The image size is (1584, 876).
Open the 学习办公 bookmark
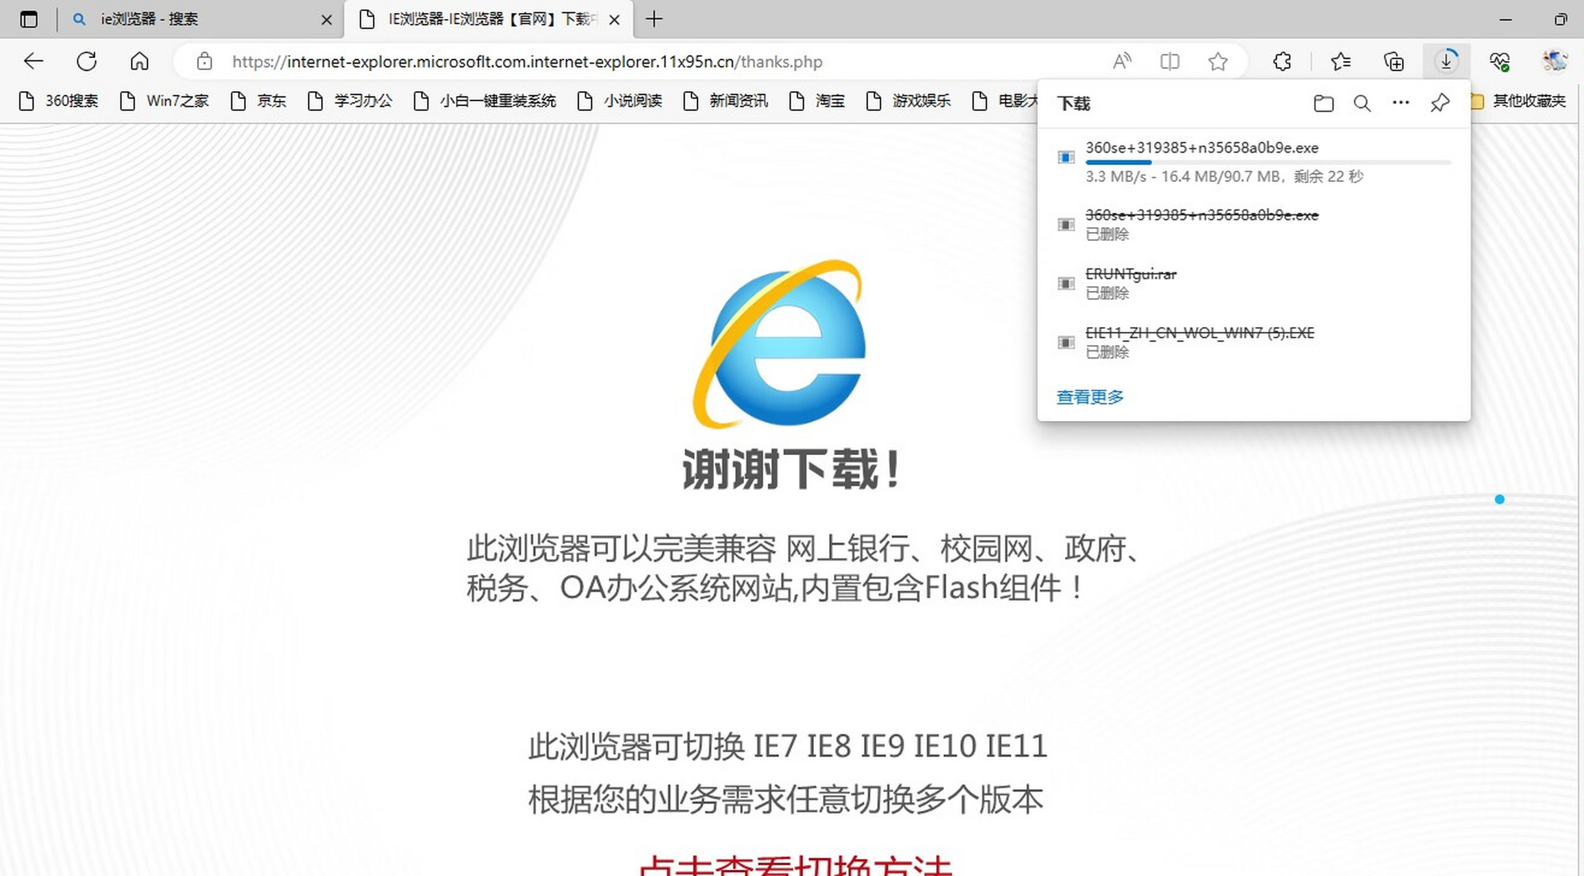click(350, 101)
